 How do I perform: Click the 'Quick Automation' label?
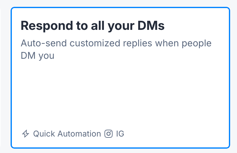pyautogui.click(x=67, y=134)
